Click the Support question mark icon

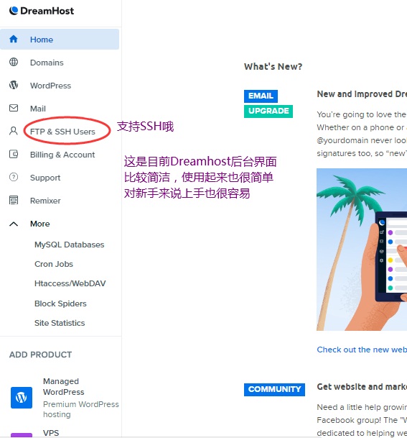click(14, 177)
